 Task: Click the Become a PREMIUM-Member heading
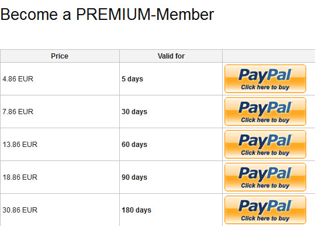[108, 15]
